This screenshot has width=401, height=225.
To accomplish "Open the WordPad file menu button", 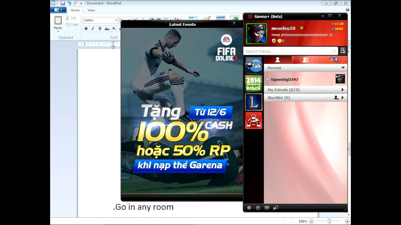I will (58, 10).
